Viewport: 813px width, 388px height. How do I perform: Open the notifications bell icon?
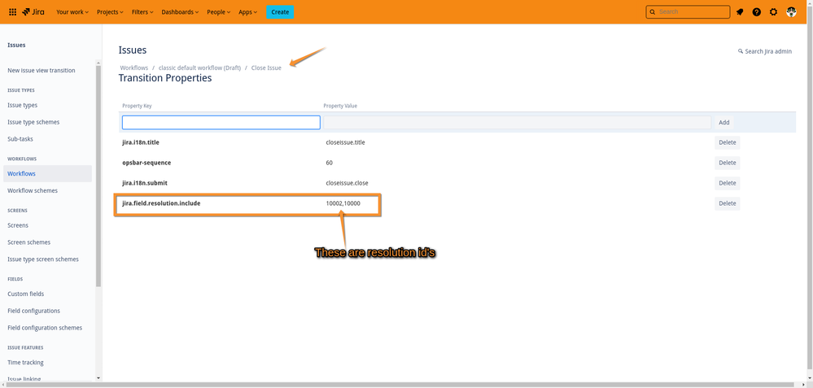click(740, 12)
